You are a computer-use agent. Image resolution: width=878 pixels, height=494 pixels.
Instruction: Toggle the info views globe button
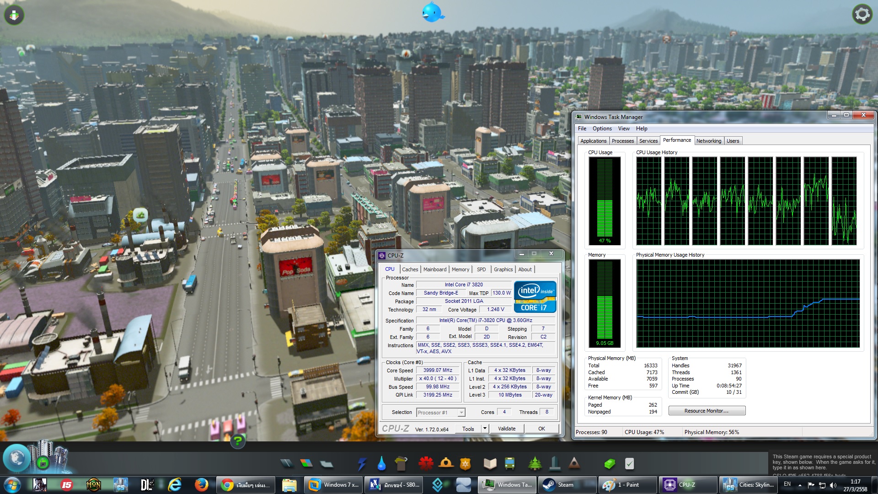[x=17, y=458]
